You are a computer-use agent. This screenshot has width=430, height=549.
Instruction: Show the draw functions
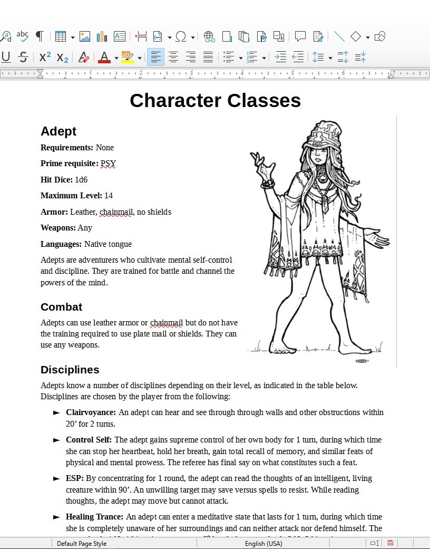(380, 36)
